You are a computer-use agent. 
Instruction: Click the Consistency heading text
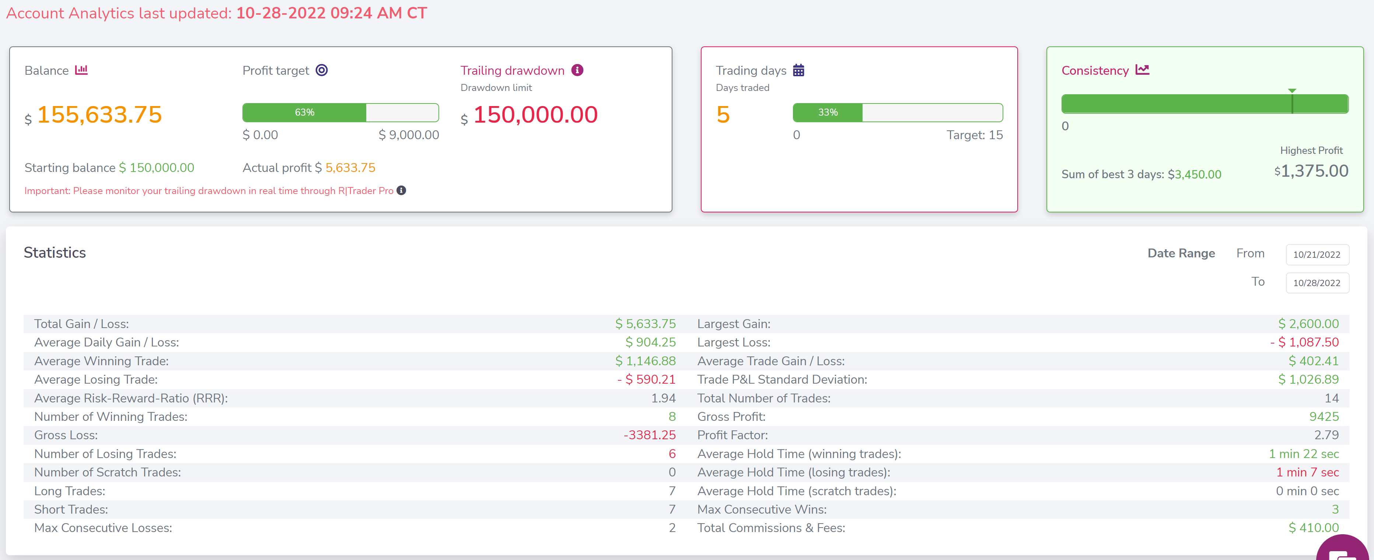point(1094,70)
